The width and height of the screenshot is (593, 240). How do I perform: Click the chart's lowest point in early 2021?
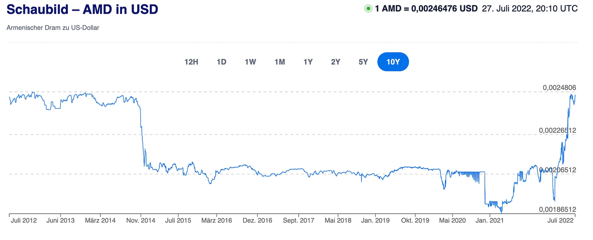tap(501, 212)
